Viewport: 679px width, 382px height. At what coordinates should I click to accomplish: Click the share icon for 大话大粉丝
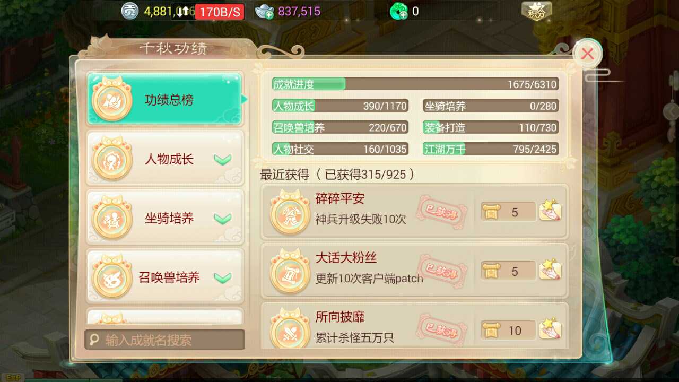pos(551,271)
